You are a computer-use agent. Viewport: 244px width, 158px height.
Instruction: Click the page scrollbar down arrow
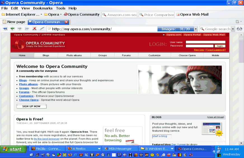pos(241,143)
